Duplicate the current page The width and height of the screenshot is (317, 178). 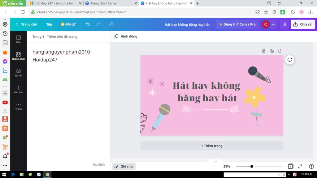pyautogui.click(x=272, y=51)
